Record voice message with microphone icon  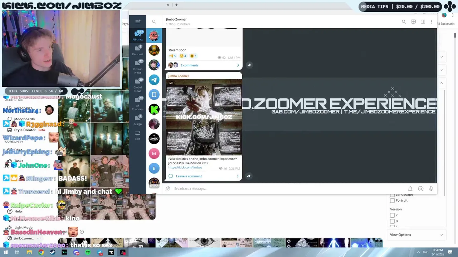pyautogui.click(x=431, y=188)
